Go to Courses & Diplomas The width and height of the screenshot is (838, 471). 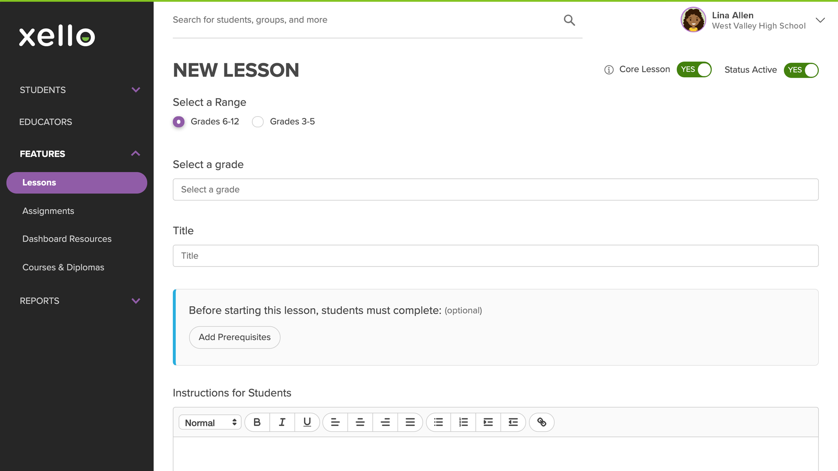[63, 267]
